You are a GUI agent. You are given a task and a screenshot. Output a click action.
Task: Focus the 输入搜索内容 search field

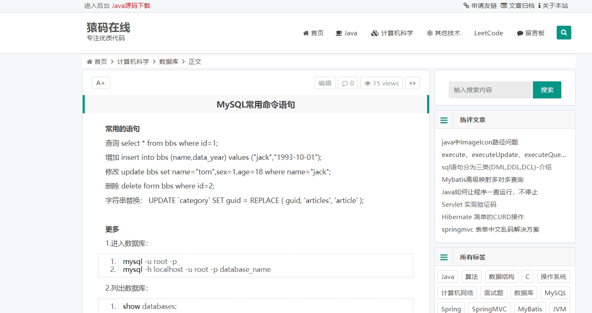click(491, 90)
